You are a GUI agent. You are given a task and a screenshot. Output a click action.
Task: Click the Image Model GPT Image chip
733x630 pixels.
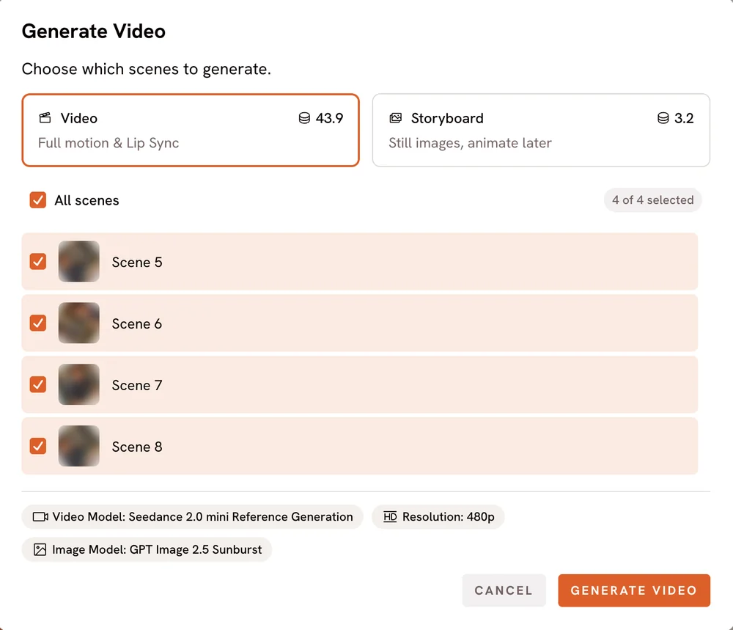click(x=147, y=549)
